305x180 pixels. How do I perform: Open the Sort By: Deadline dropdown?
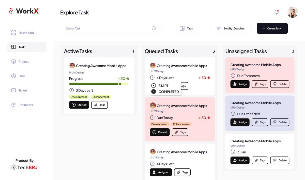click(231, 28)
